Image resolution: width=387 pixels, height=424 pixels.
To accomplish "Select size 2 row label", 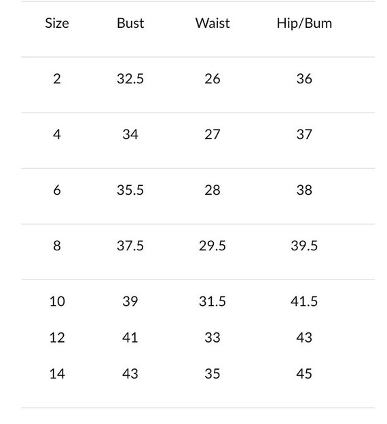I will coord(57,79).
